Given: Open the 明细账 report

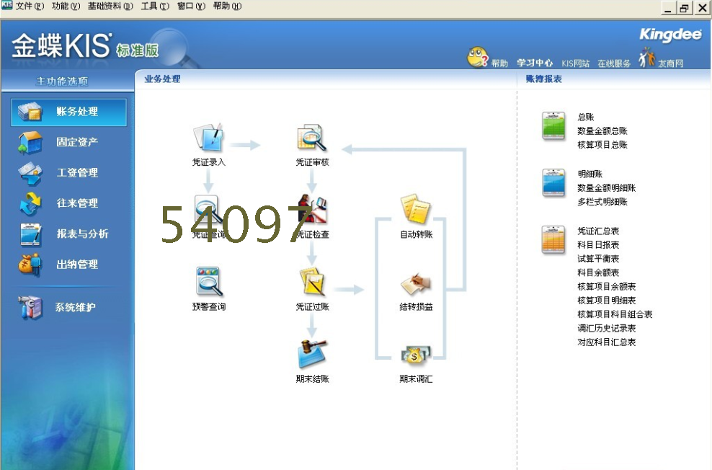Looking at the screenshot, I should [590, 174].
